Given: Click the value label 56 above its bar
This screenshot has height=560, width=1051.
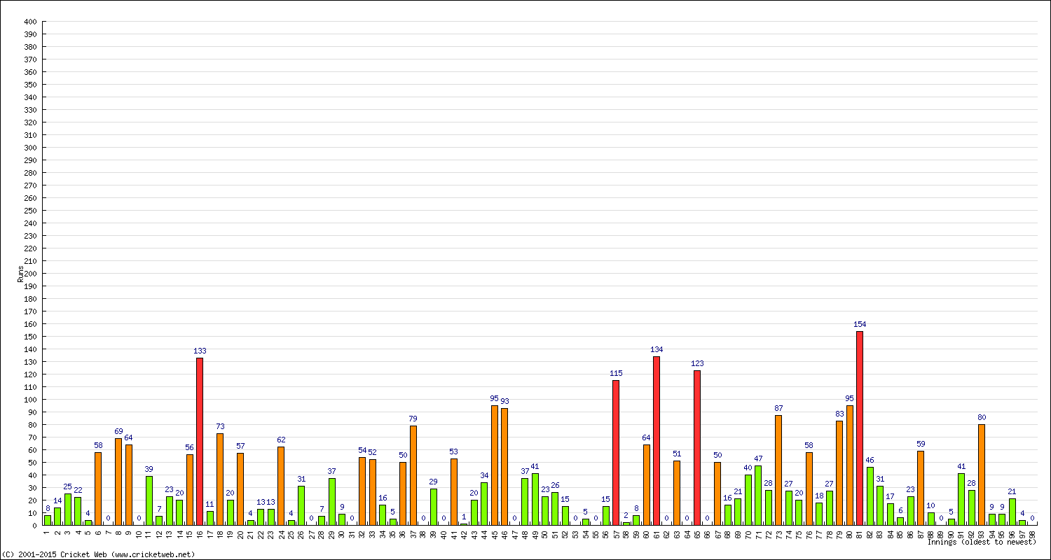Looking at the screenshot, I should click(x=190, y=447).
